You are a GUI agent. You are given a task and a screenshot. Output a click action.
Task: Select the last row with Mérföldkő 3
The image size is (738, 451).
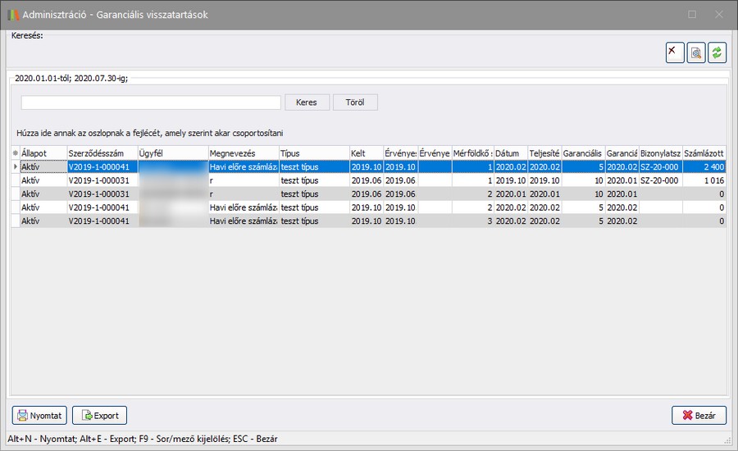(x=369, y=221)
